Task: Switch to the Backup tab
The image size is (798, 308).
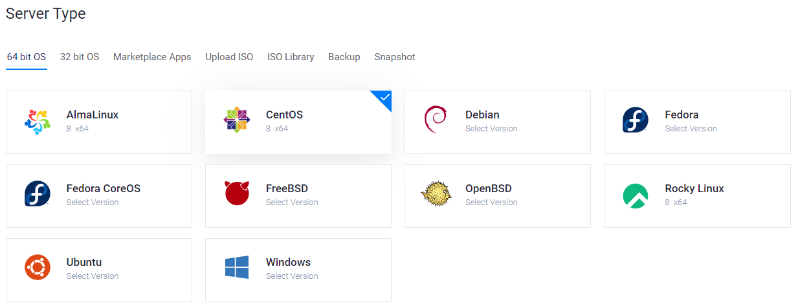Action: [344, 57]
